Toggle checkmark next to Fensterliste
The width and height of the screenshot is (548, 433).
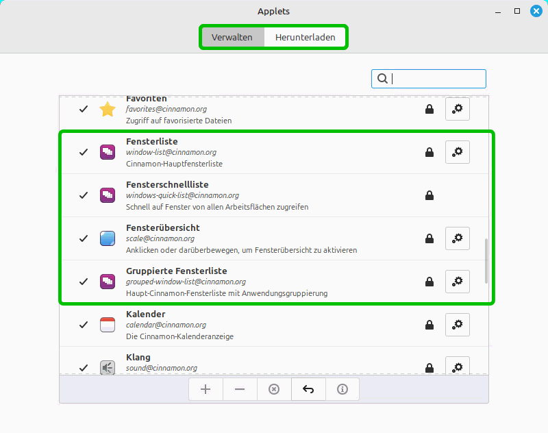coord(84,152)
